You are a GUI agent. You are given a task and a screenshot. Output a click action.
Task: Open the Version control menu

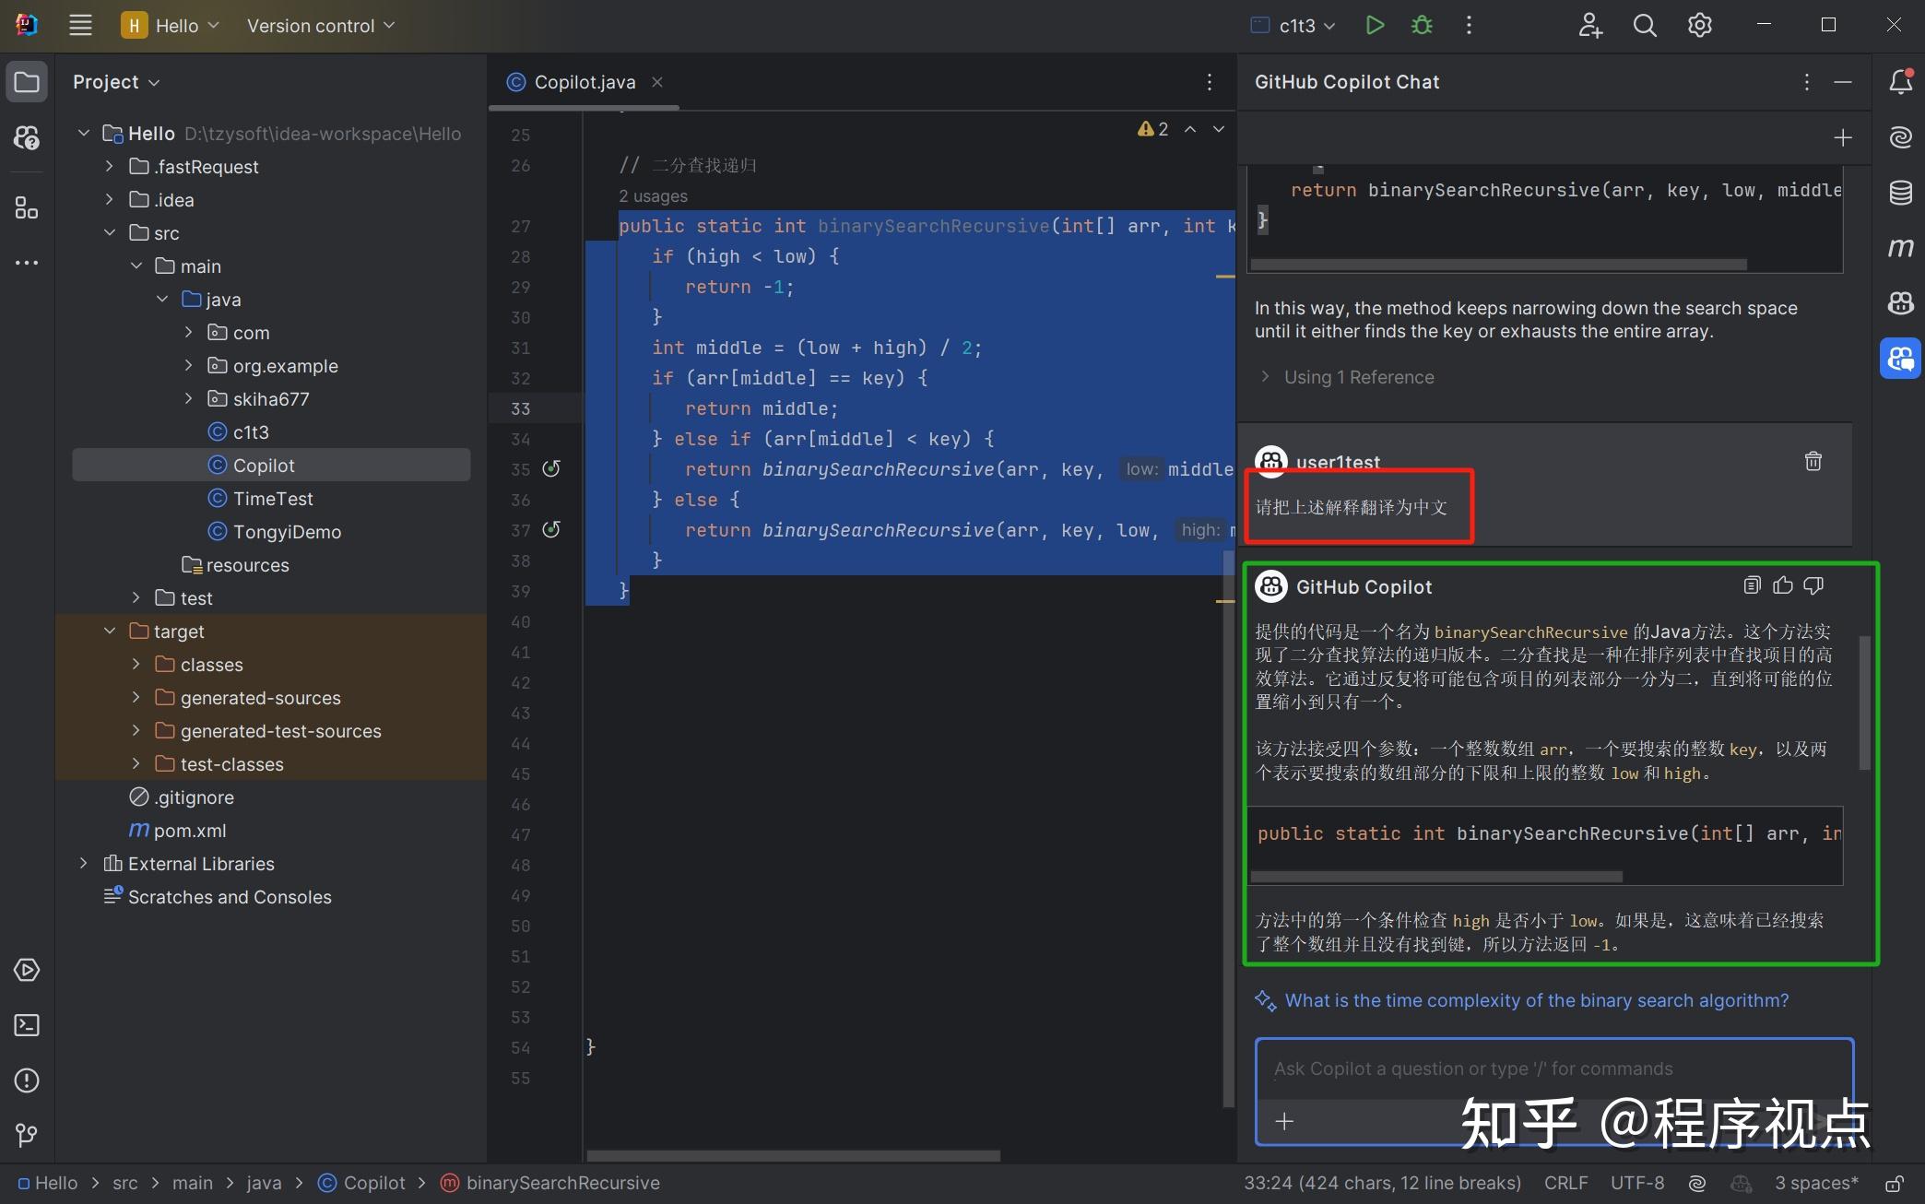[319, 25]
